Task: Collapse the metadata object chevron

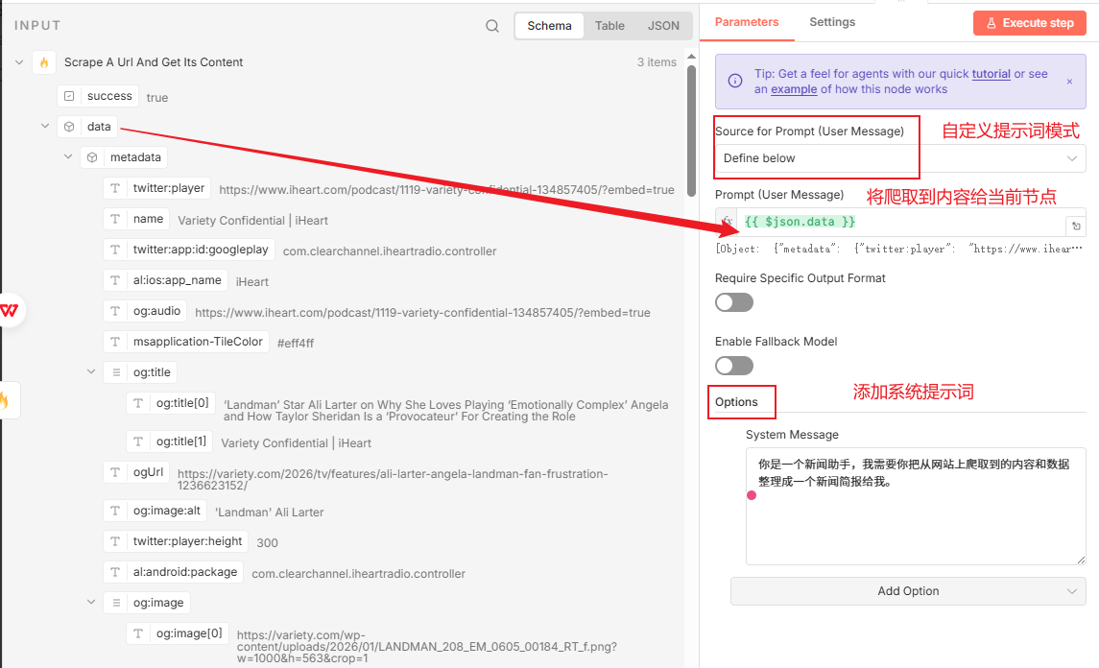Action: click(68, 157)
